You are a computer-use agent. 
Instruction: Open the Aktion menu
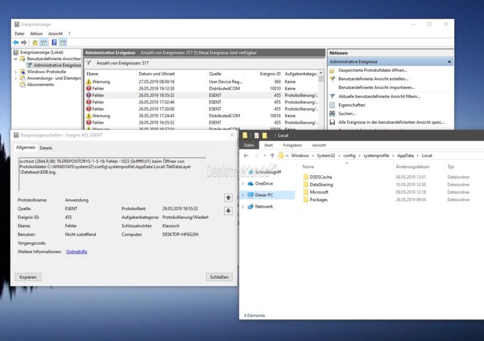[x=36, y=34]
